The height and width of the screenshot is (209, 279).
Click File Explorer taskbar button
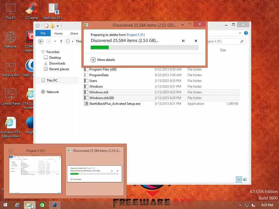coord(29,205)
